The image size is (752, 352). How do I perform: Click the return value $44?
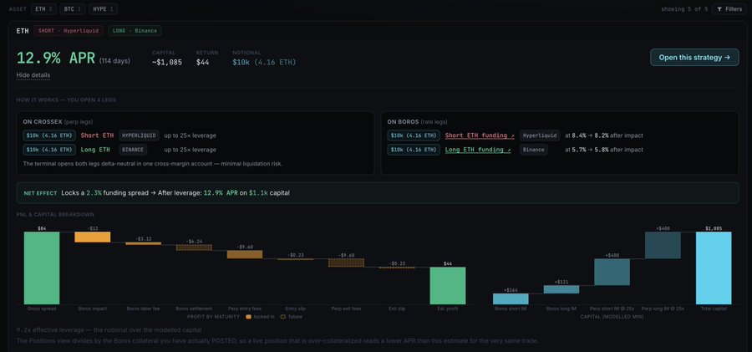click(202, 62)
